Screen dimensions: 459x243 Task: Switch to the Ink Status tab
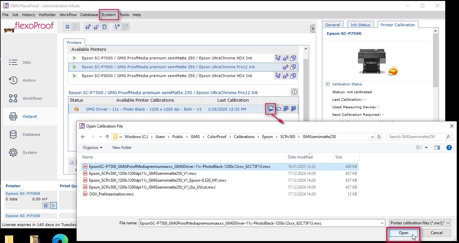pyautogui.click(x=360, y=25)
